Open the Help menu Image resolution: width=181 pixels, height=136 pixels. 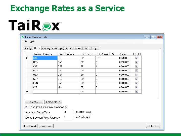click(33, 41)
